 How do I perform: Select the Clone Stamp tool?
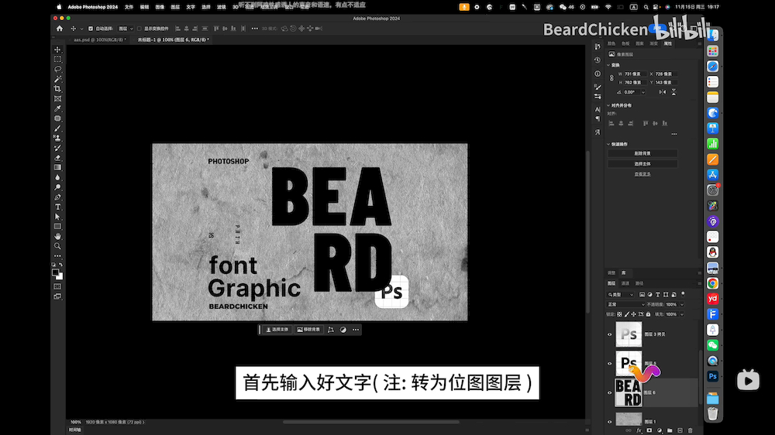(58, 139)
